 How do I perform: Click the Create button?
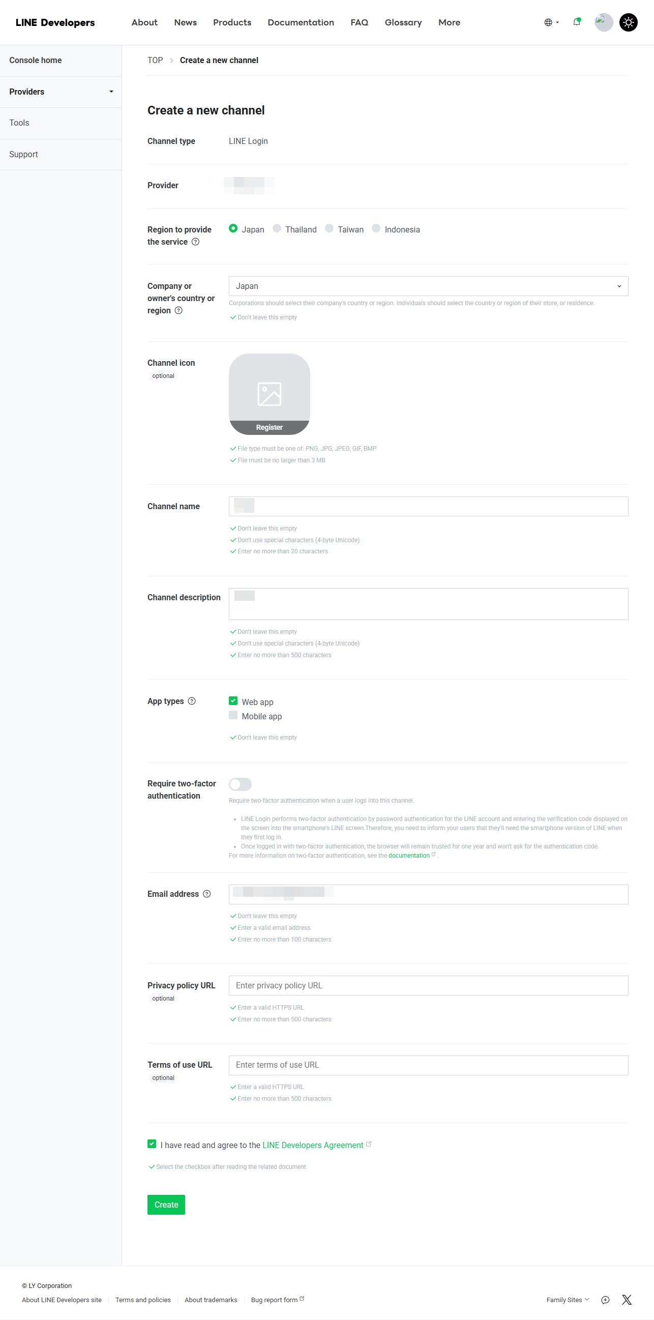pos(166,1205)
